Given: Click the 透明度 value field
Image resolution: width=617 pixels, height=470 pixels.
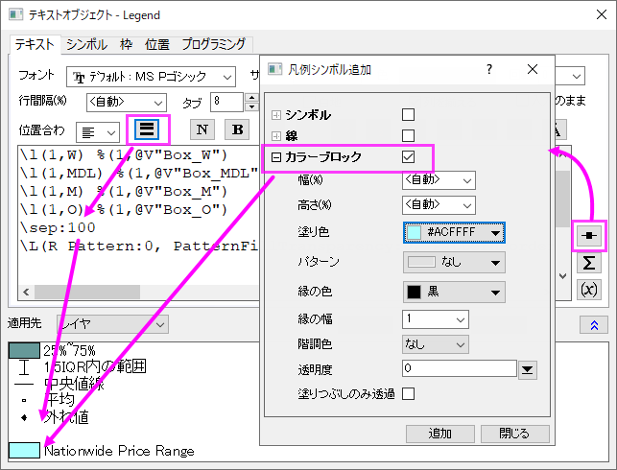Looking at the screenshot, I should (460, 368).
